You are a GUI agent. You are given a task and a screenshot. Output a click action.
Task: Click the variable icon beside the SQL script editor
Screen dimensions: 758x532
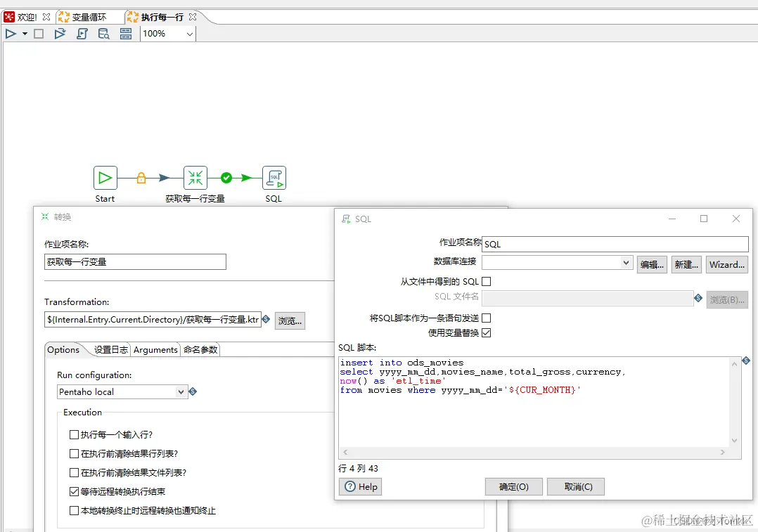pyautogui.click(x=746, y=361)
